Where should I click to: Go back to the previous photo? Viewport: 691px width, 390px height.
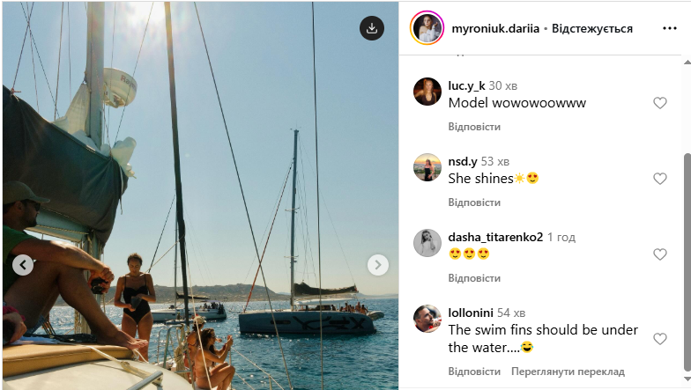pos(23,265)
